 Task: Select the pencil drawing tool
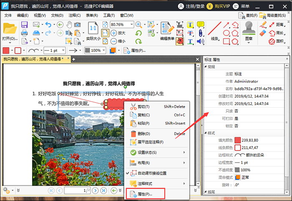point(263,25)
